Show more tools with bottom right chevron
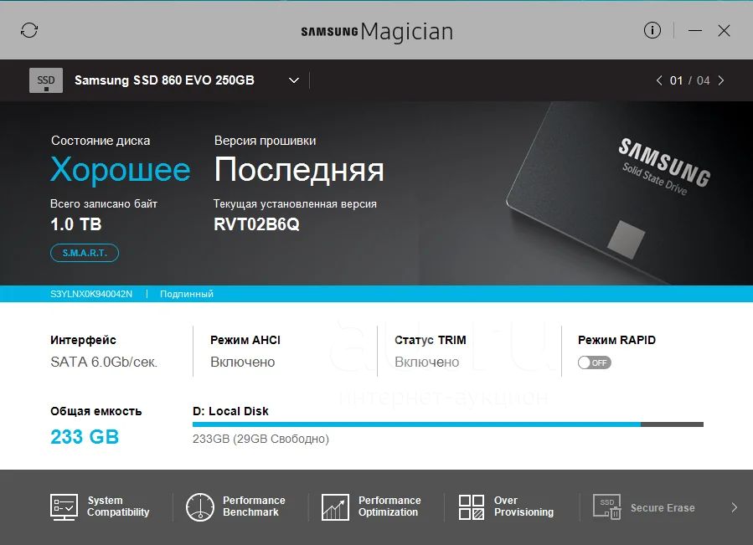 [x=734, y=507]
